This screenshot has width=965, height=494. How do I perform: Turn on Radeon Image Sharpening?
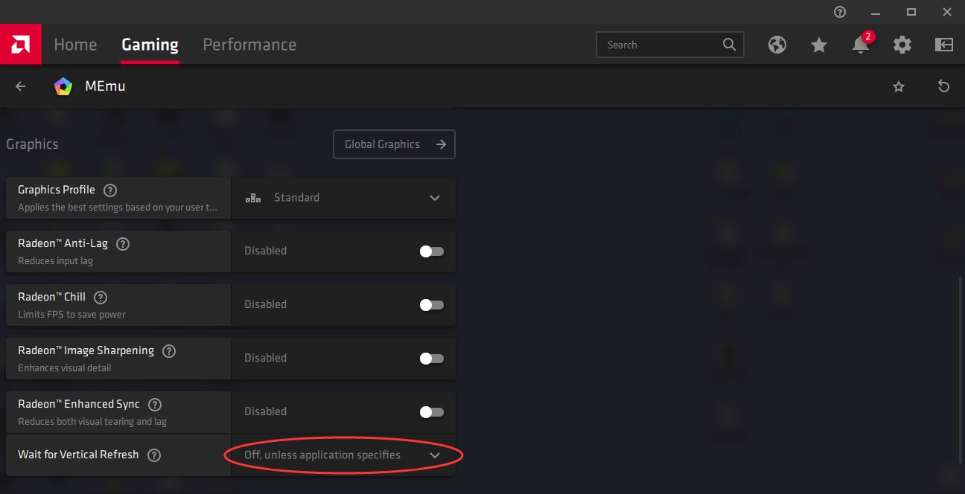click(432, 359)
